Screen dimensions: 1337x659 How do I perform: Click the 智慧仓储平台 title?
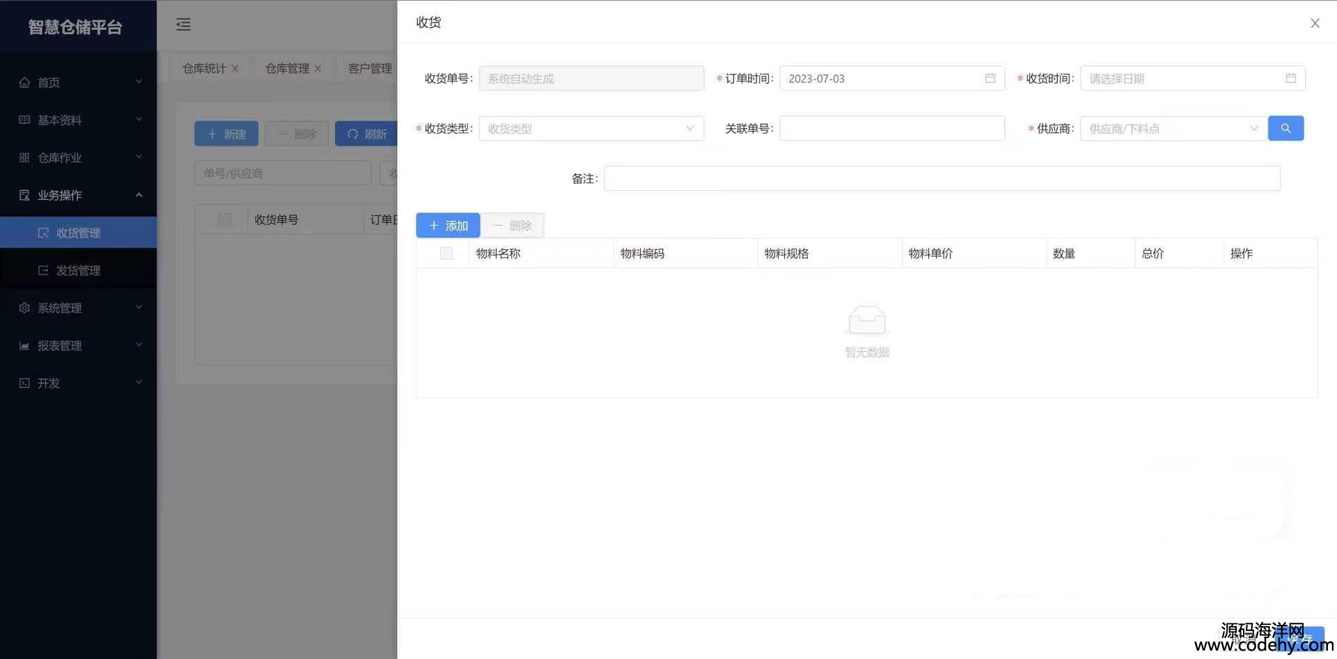pyautogui.click(x=75, y=26)
